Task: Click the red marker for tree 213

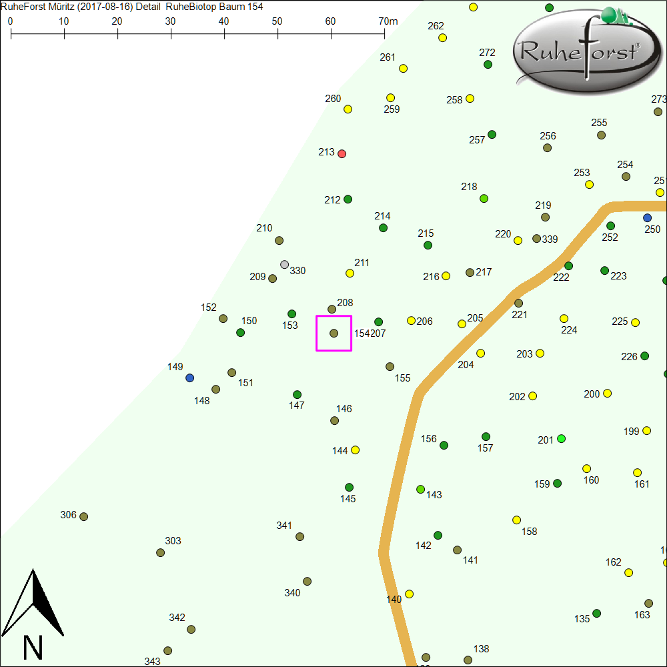Action: pos(342,153)
